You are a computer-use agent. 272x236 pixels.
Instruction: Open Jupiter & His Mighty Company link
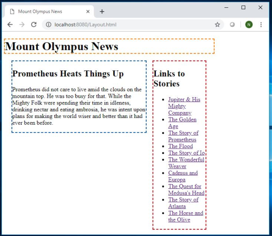[x=184, y=106]
